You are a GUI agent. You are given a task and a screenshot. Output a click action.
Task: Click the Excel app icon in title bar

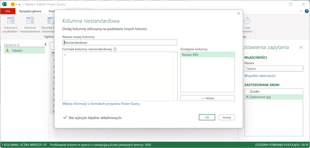(5, 4)
